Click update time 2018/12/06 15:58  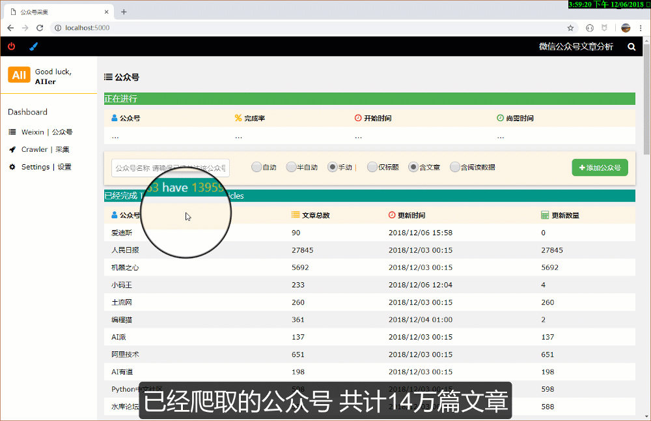pos(420,233)
